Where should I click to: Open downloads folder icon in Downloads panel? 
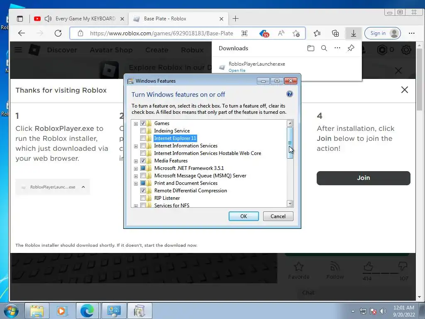tap(310, 48)
